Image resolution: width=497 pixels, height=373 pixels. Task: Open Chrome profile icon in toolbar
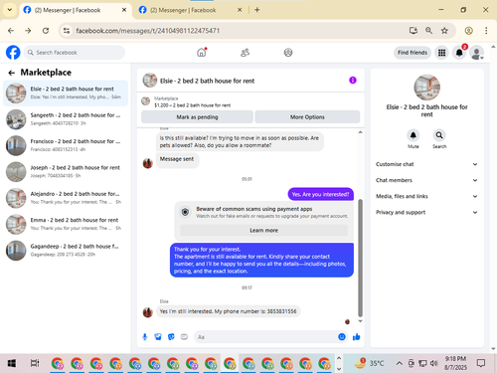468,31
